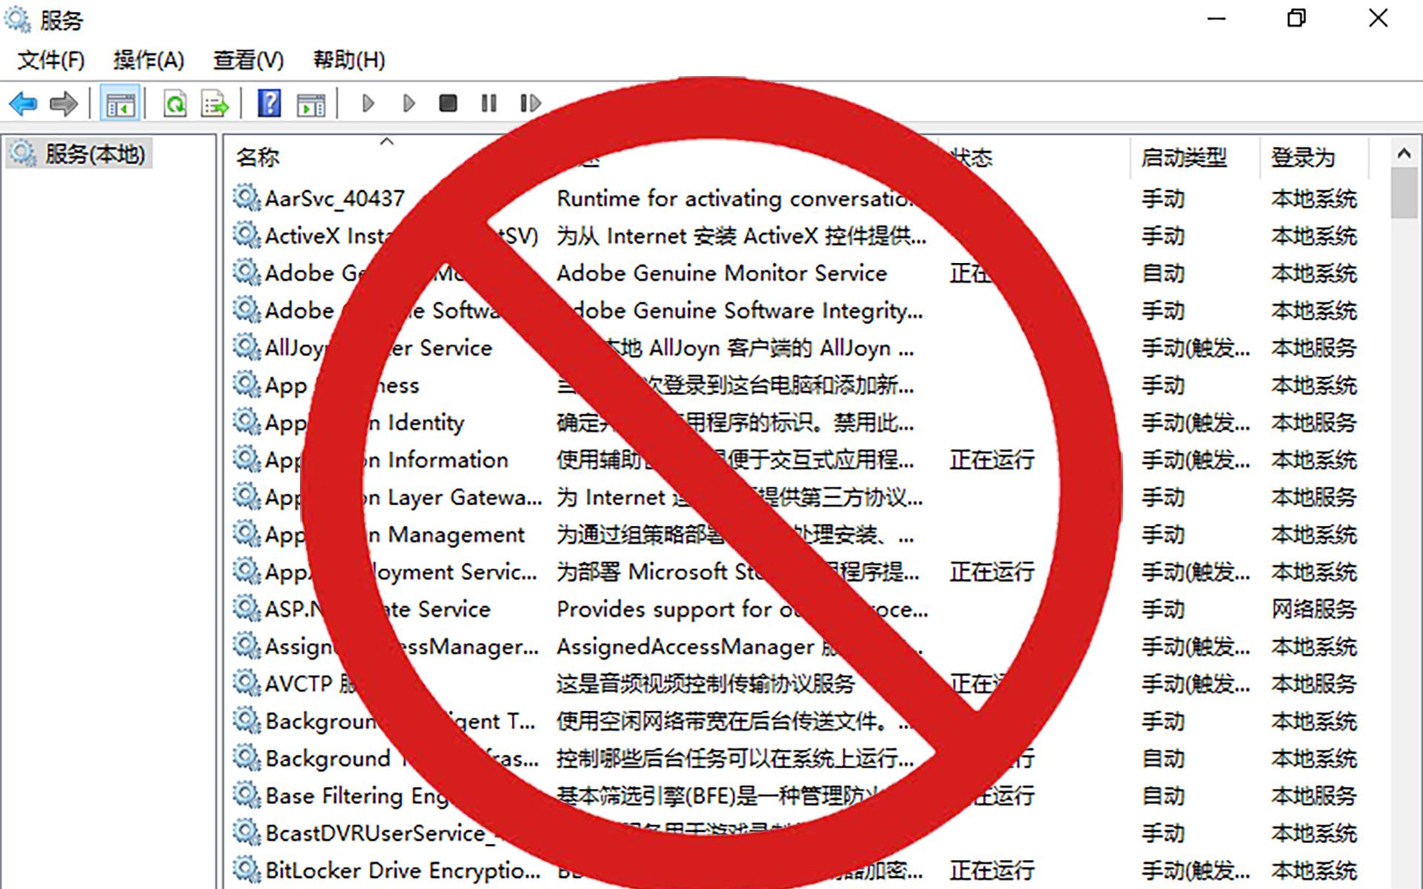This screenshot has height=889, width=1423.
Task: Open the 文件(F) menu
Action: click(51, 60)
